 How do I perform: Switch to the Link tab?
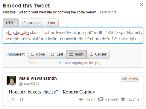click(x=52, y=23)
